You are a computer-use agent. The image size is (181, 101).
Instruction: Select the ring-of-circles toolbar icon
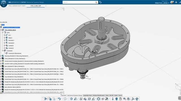point(98,99)
